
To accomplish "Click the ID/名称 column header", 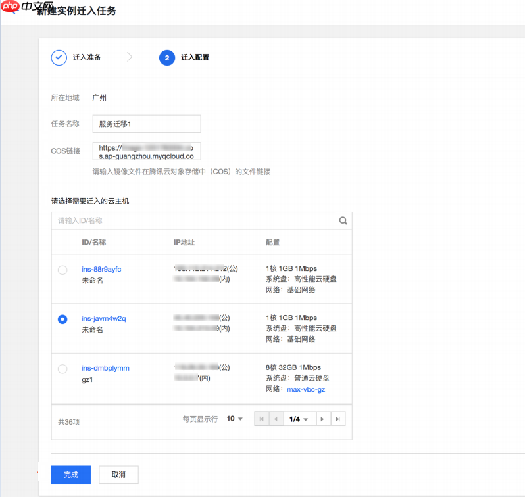I will coord(93,242).
